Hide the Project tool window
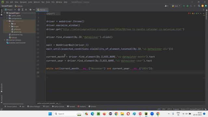 pos(34,10)
